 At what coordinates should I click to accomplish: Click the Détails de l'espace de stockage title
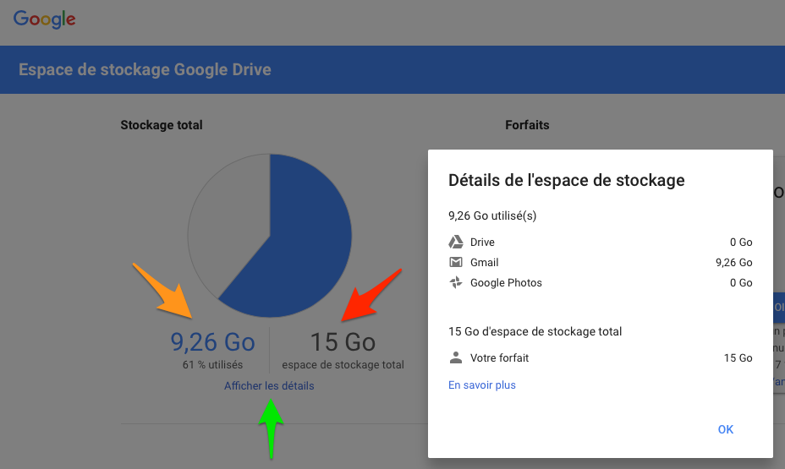(x=566, y=180)
